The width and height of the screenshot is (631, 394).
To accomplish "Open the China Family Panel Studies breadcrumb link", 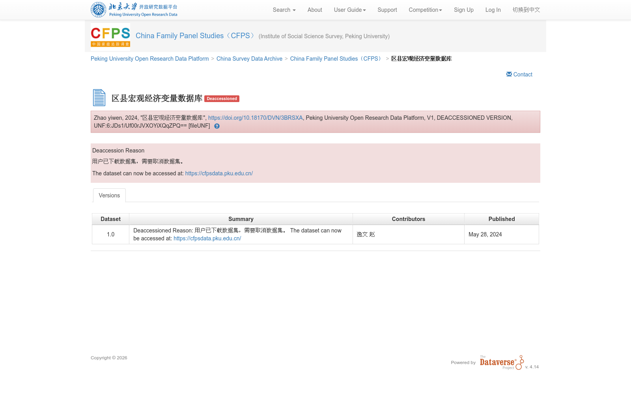I will 337,59.
